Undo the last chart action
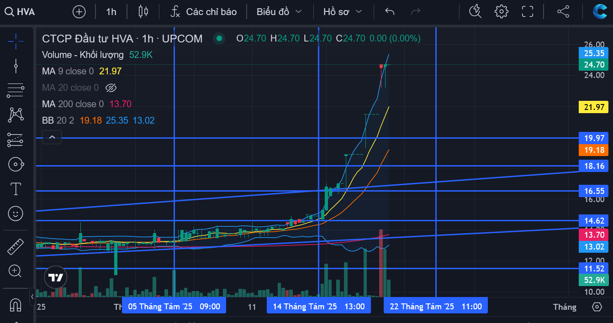Viewport: 613px width, 323px height. tap(390, 12)
